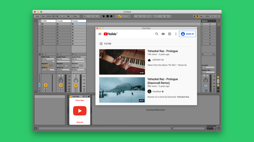Open the All Channels dropdown
Screen dimensions: 254x142
[49, 62]
